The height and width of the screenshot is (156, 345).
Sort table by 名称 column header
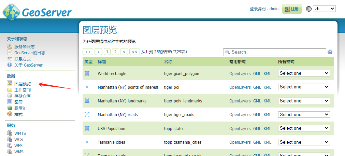168,62
